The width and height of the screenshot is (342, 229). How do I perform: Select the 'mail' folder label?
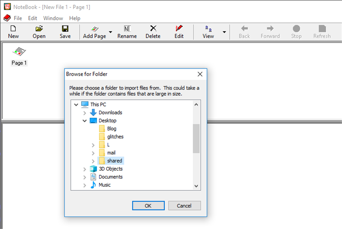[x=111, y=153]
